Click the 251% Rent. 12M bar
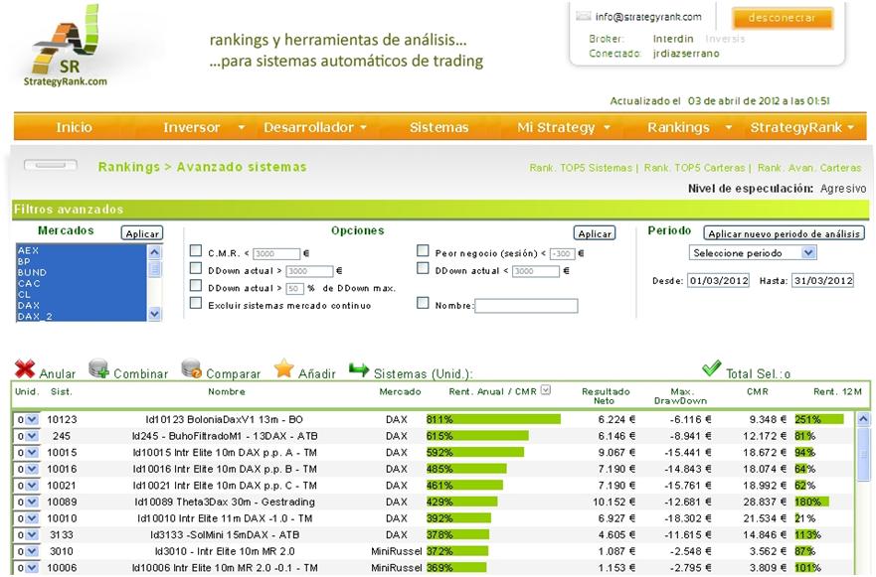The image size is (876, 577). coord(819,420)
